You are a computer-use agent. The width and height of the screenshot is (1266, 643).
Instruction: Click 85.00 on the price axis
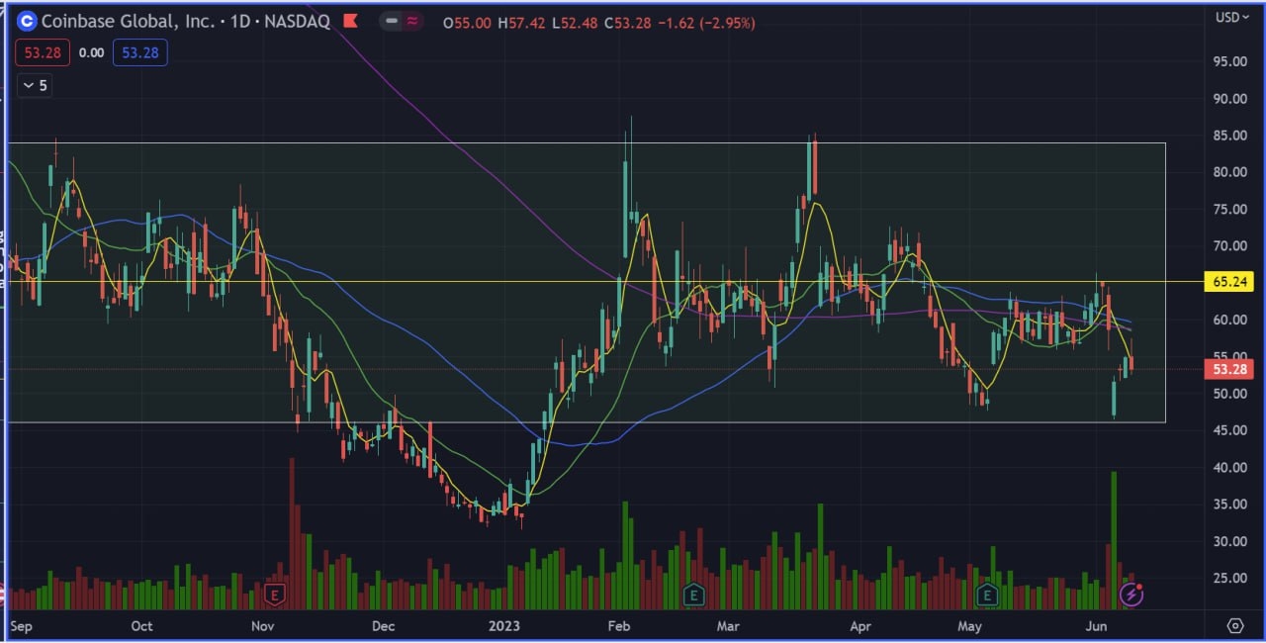1228,136
